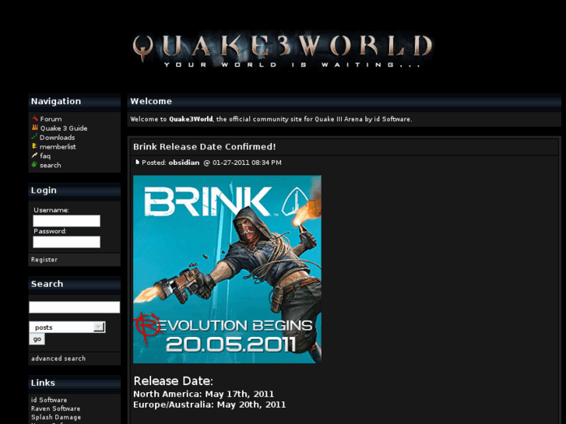Click the green icon beside search

coord(34,165)
